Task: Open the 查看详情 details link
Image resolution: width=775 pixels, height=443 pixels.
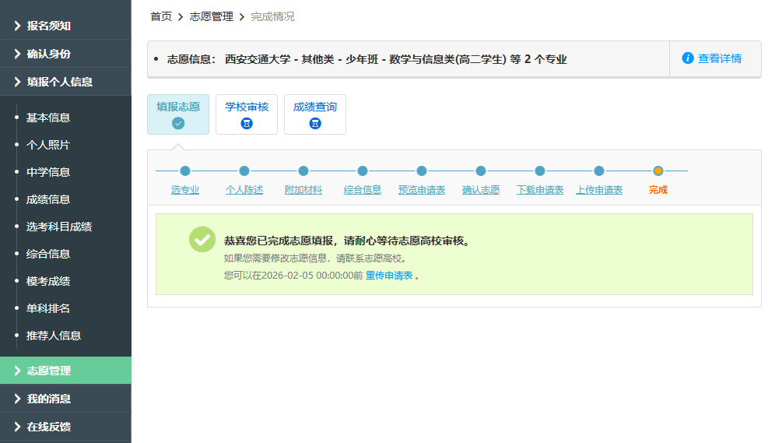Action: pos(719,58)
